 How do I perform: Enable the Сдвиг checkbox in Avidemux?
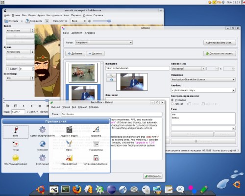pyautogui.click(x=7, y=69)
